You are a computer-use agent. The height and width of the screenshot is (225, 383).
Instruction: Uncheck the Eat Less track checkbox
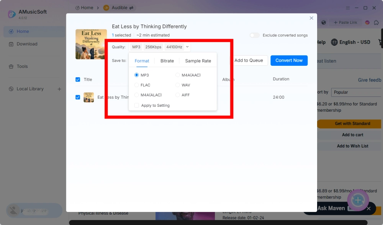click(78, 97)
